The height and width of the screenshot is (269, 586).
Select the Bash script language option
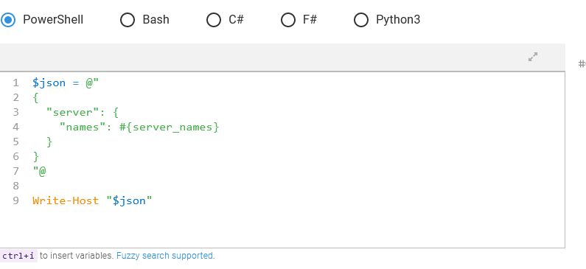(128, 20)
